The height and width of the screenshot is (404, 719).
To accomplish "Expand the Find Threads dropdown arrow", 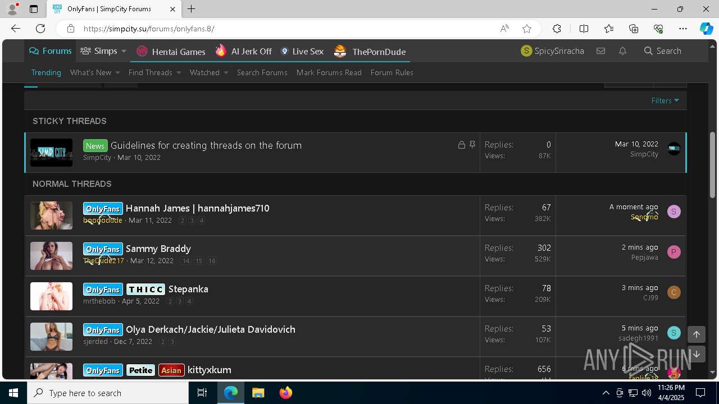I will (179, 72).
